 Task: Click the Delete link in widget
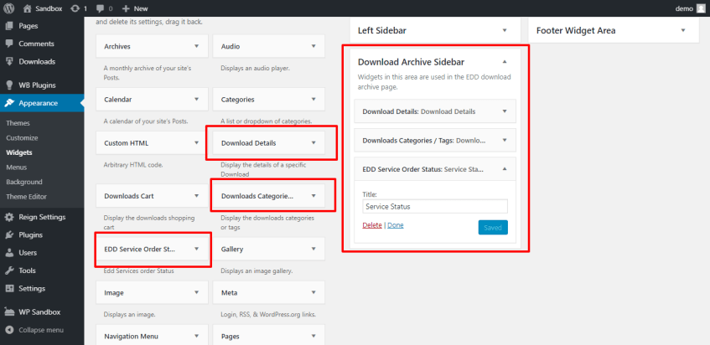(x=371, y=225)
